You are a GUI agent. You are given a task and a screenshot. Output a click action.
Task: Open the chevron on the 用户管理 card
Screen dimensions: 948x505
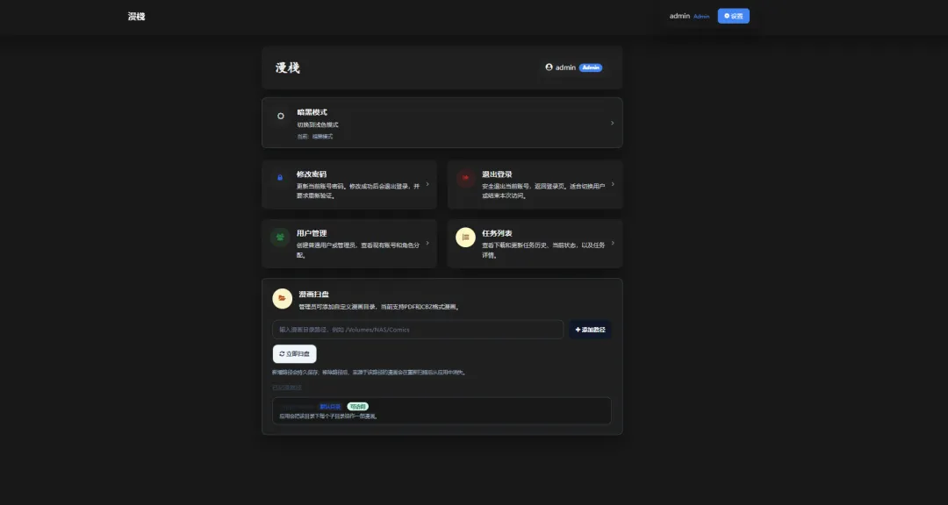click(x=427, y=243)
